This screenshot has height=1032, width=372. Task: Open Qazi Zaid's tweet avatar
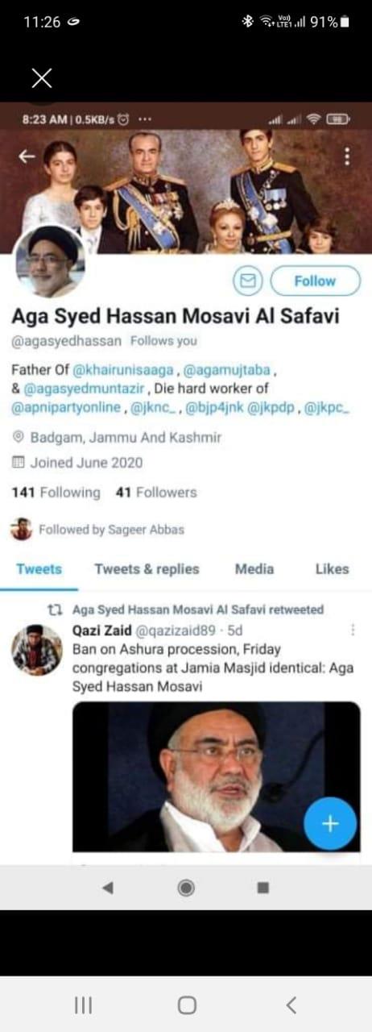click(36, 650)
